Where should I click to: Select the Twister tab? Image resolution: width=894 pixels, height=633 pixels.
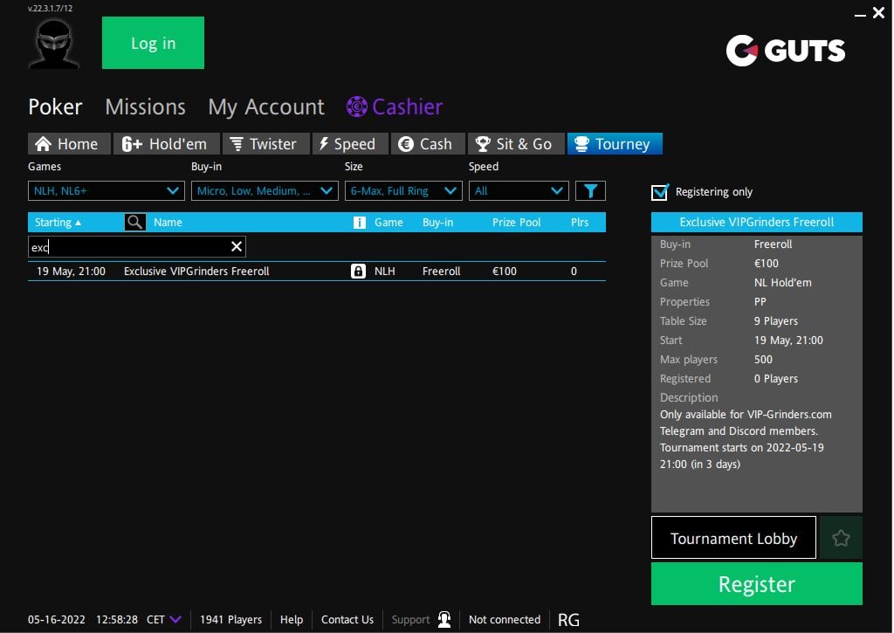click(265, 144)
